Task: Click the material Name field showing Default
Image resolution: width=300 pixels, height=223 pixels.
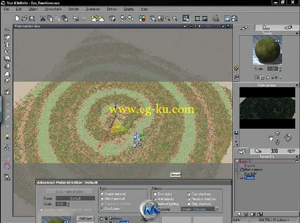Action: point(76,198)
